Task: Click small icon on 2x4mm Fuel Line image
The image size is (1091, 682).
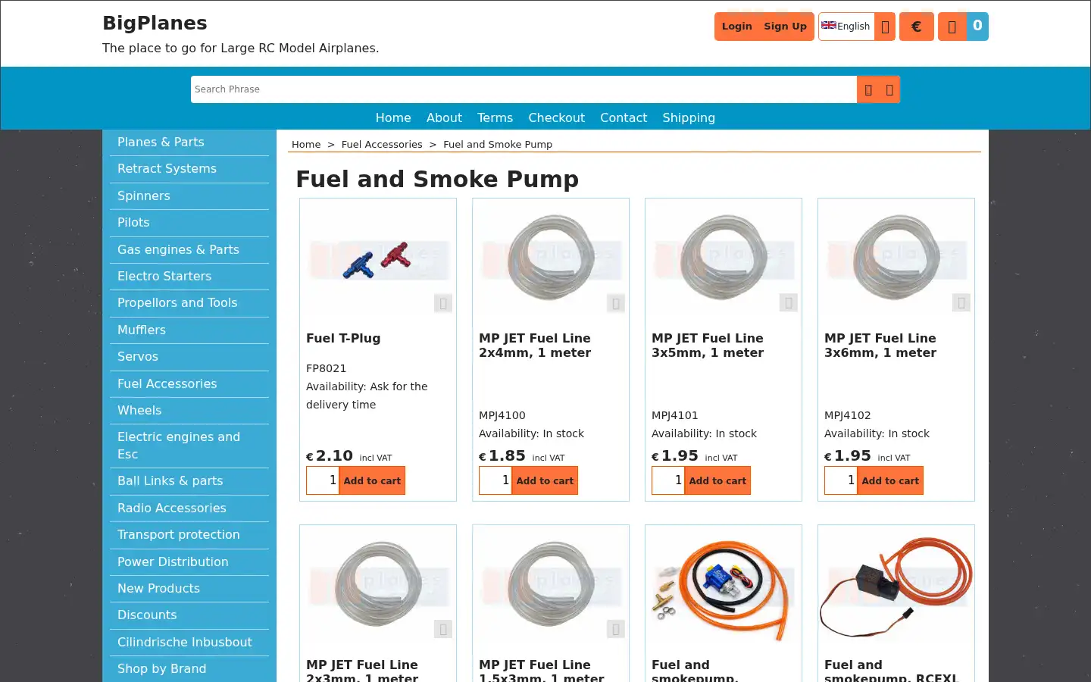Action: click(616, 303)
